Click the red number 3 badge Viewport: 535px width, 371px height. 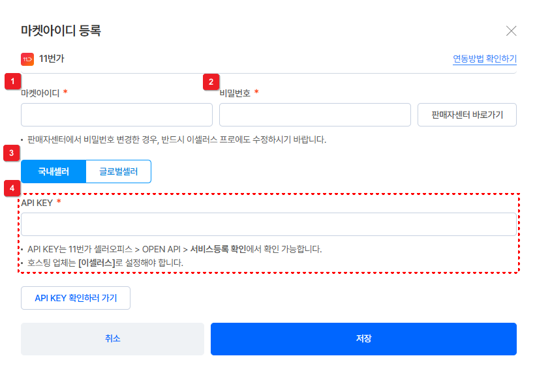(12, 153)
